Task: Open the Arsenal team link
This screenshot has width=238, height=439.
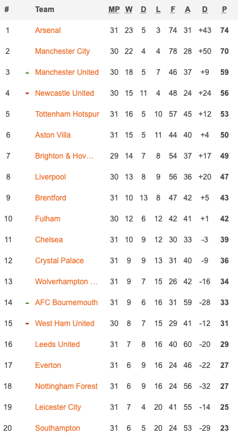Action: (47, 30)
